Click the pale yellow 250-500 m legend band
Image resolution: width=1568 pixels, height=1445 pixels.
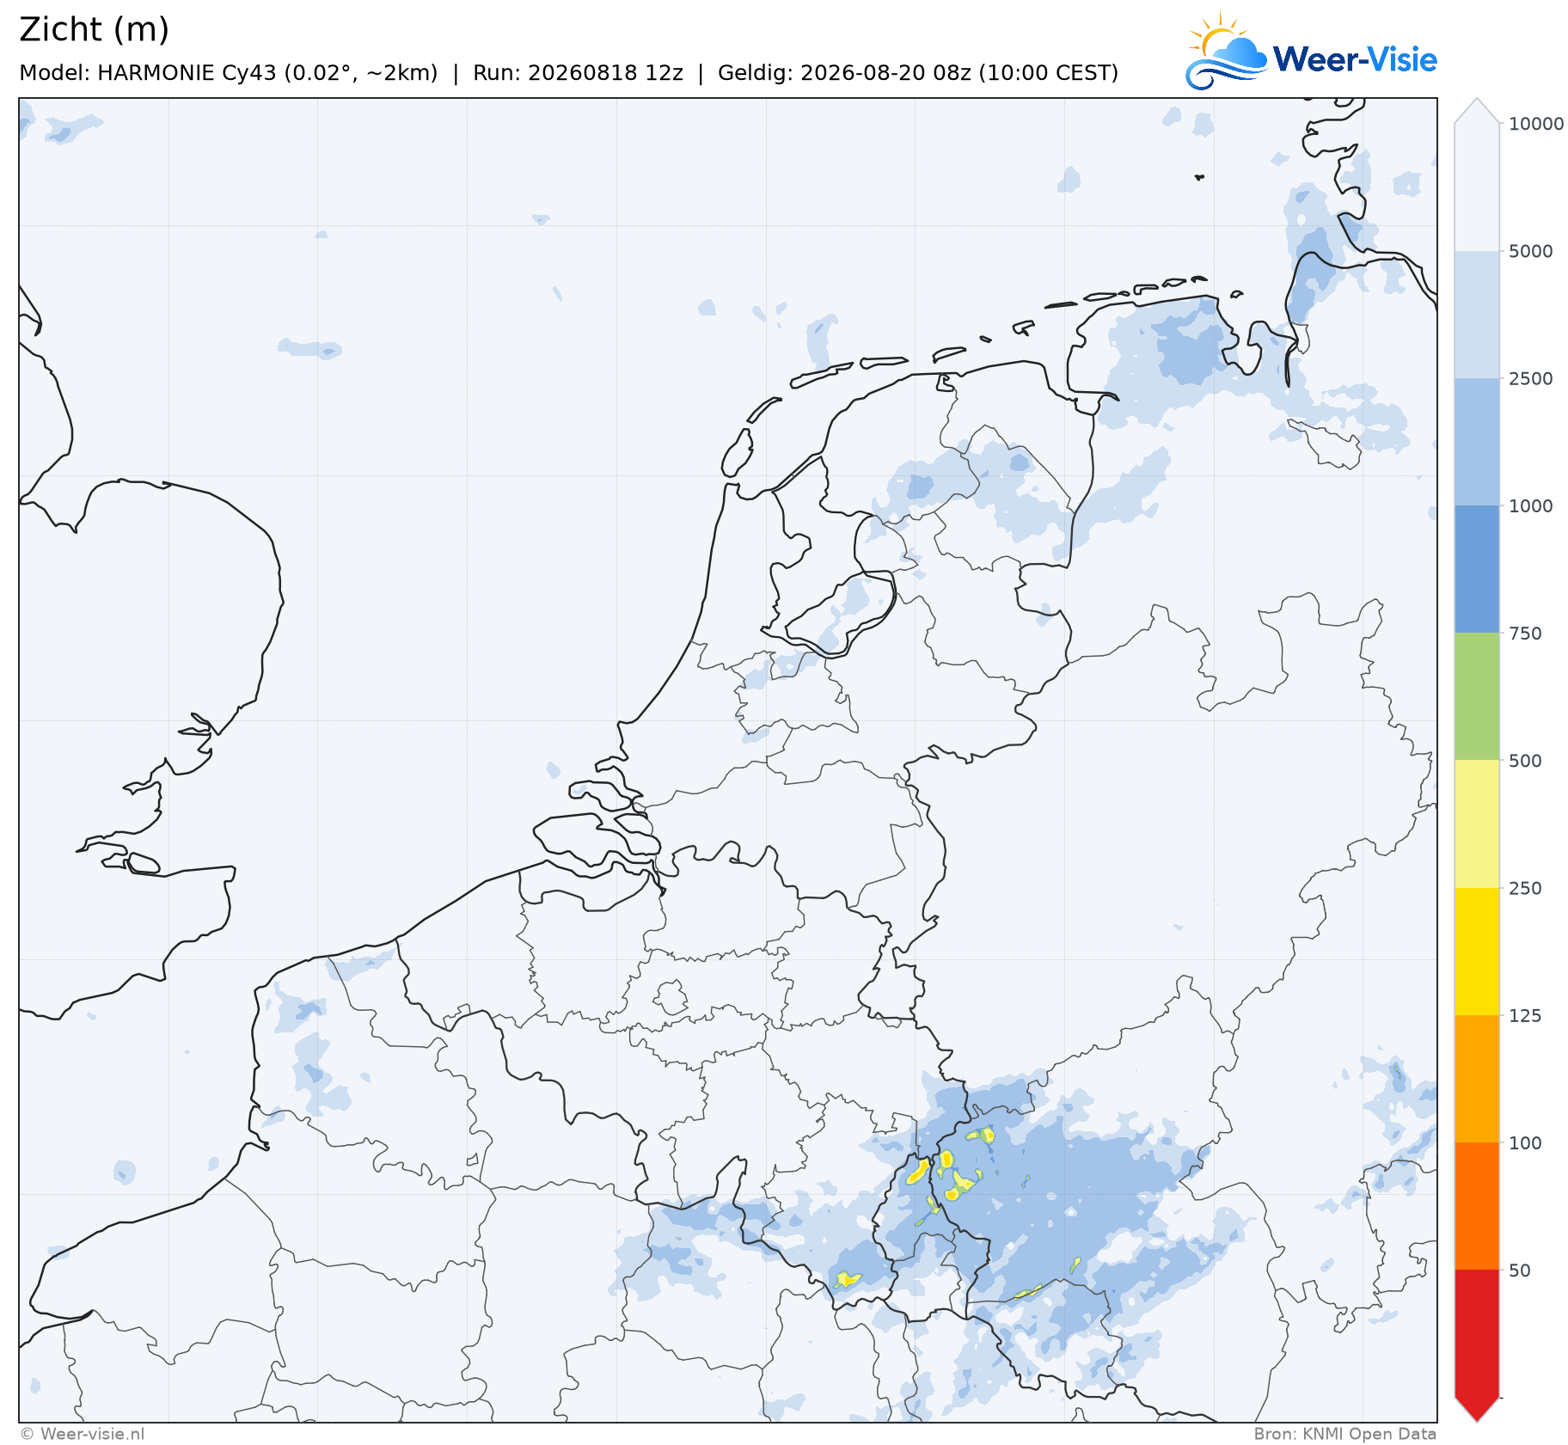tap(1477, 824)
